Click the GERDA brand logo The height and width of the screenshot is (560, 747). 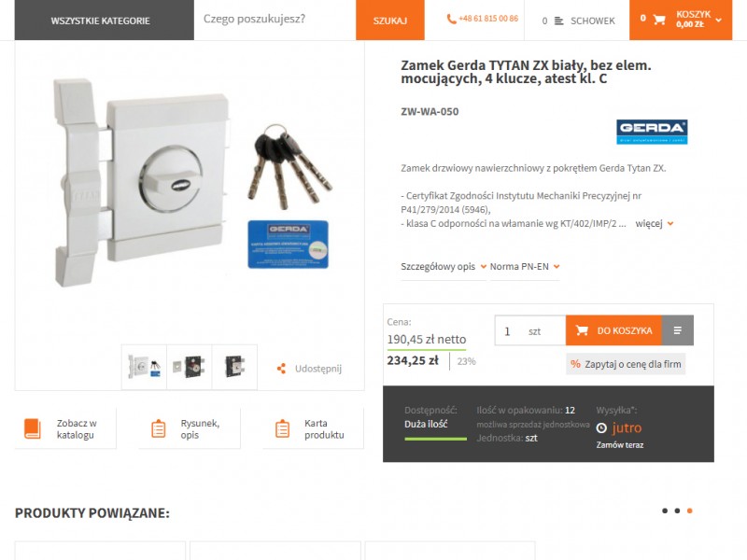click(652, 132)
